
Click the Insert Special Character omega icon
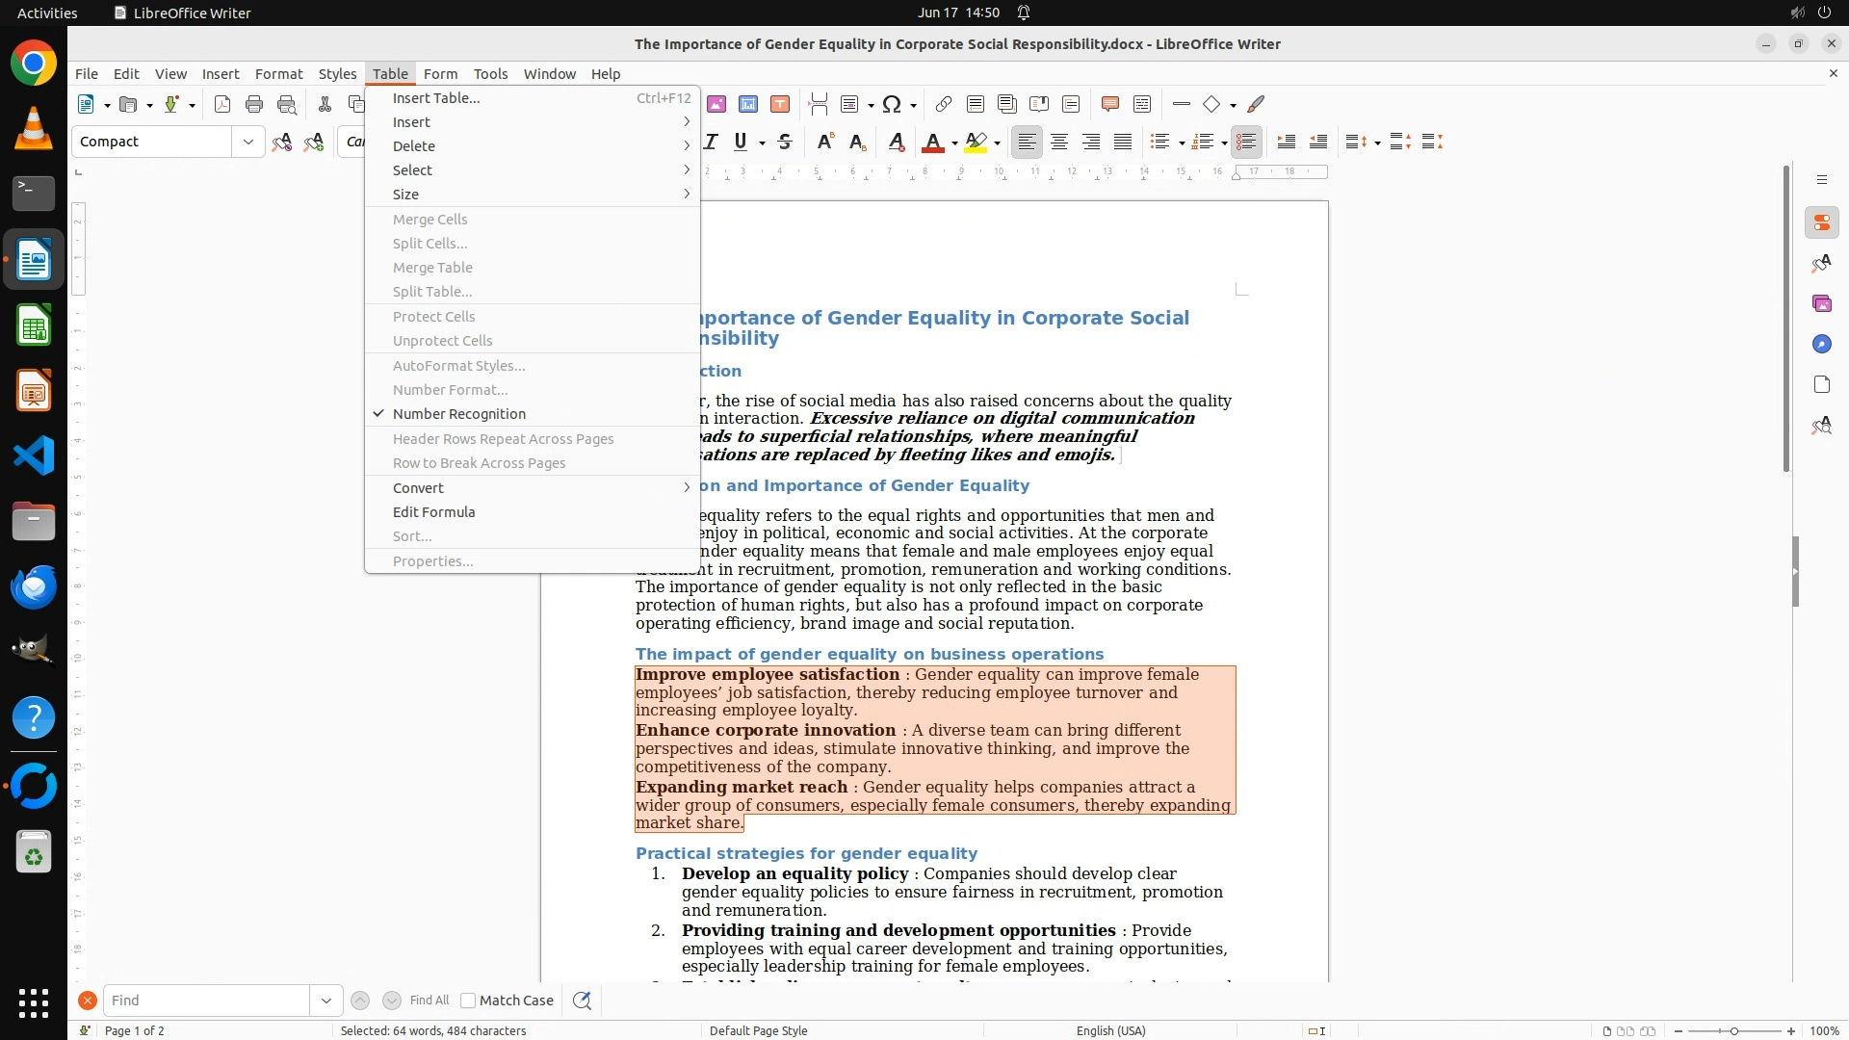[892, 104]
